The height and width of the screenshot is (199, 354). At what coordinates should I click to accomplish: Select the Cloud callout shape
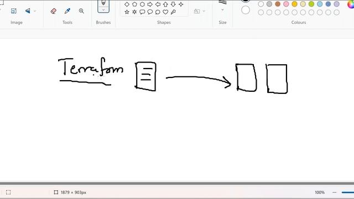click(158, 12)
